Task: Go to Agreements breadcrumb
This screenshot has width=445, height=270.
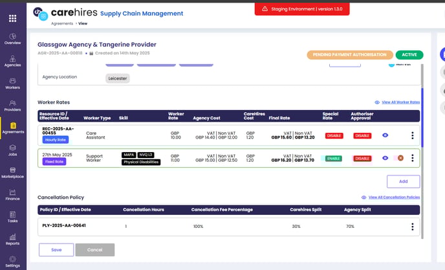Action: pyautogui.click(x=62, y=23)
